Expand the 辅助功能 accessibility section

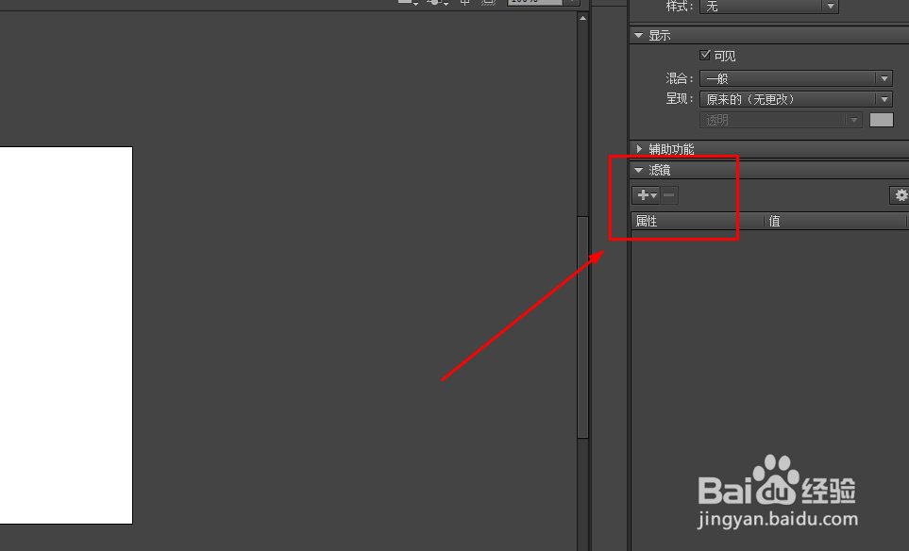[x=639, y=149]
